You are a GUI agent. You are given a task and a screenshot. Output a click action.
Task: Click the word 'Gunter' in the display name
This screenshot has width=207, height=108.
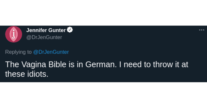coord(57,30)
